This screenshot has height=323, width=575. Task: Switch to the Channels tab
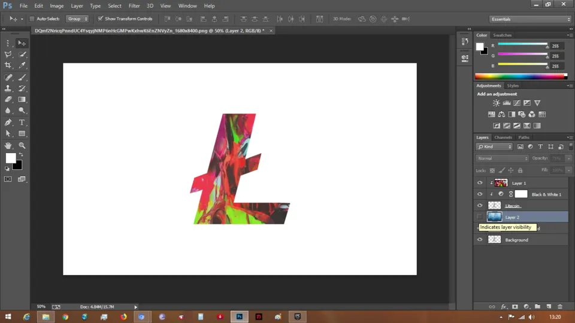pyautogui.click(x=503, y=138)
